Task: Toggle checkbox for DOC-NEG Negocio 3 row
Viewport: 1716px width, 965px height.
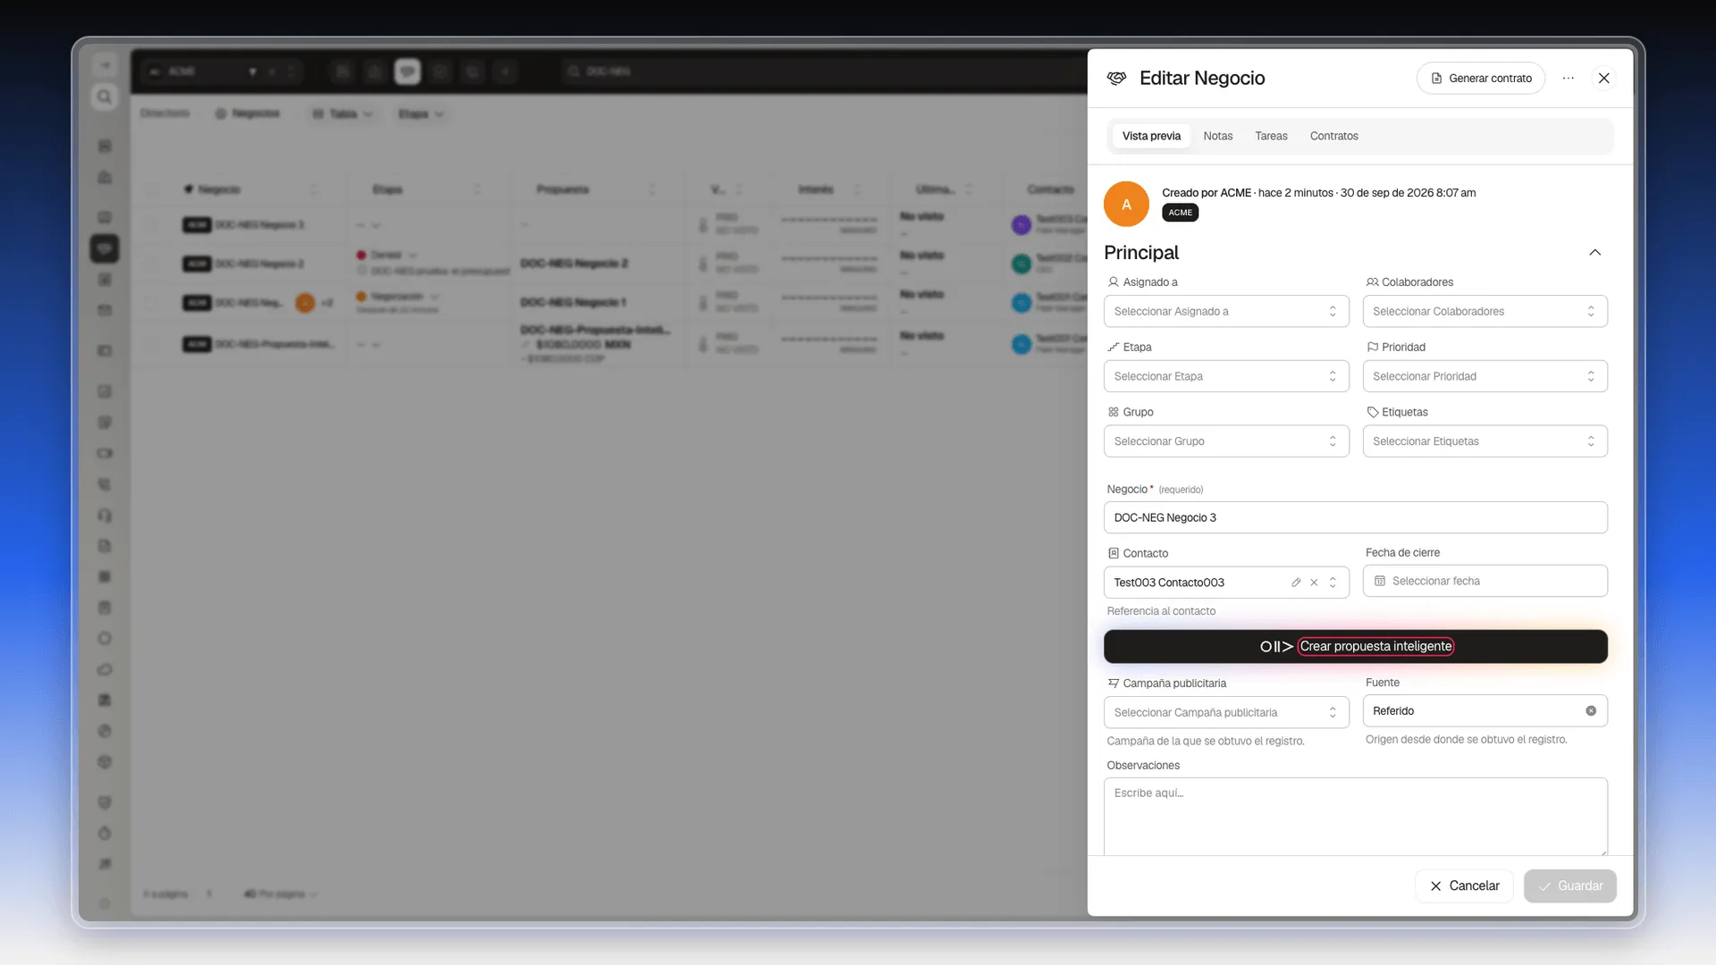Action: (153, 225)
